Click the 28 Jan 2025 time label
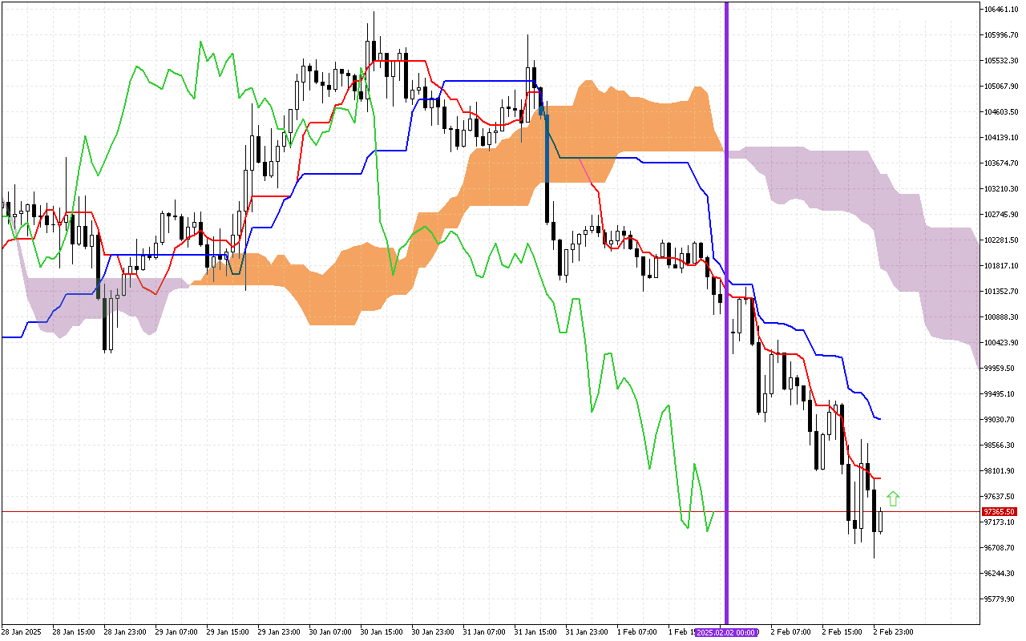The height and width of the screenshot is (641, 1026). [x=21, y=632]
